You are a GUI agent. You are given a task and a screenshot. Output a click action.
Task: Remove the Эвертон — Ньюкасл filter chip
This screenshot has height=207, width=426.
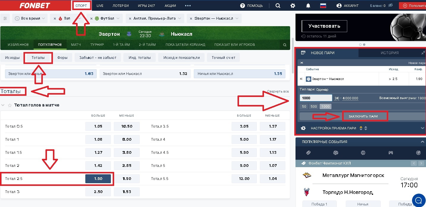click(191, 18)
